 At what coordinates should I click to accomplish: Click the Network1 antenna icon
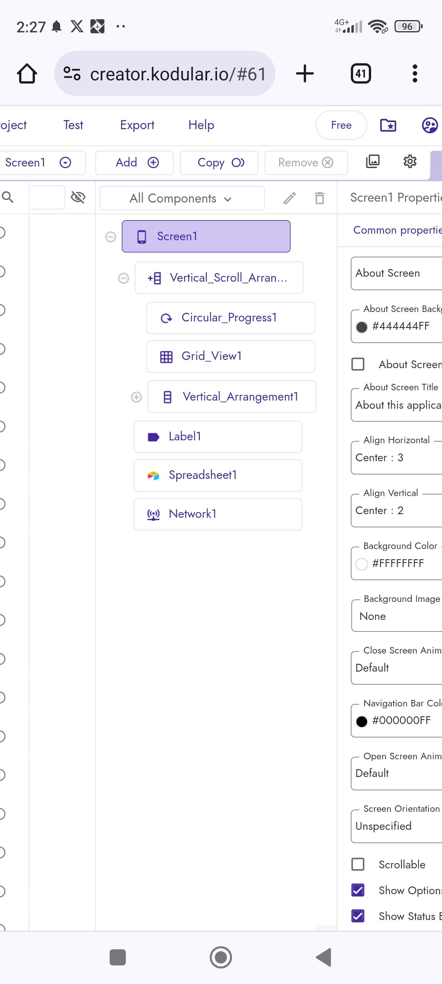[x=153, y=514]
